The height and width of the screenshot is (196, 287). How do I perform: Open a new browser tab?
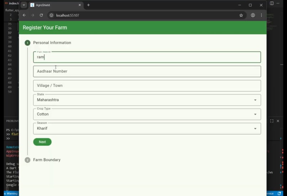coord(88,5)
